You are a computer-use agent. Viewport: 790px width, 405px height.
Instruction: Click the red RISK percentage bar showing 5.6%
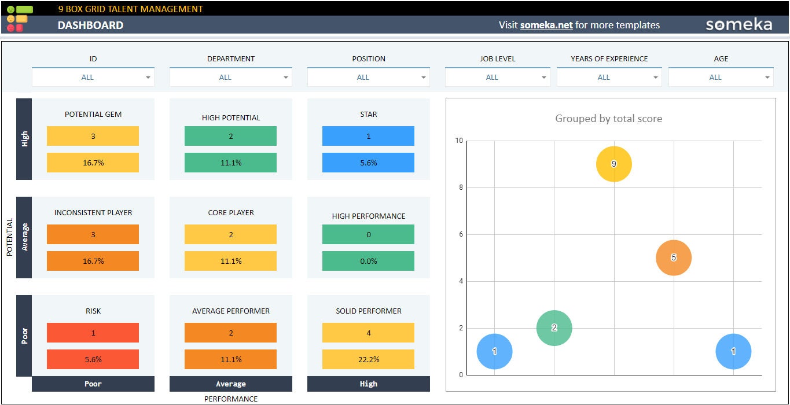point(93,359)
